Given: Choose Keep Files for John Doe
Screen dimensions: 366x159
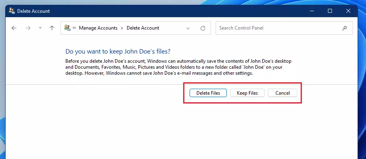Looking at the screenshot, I should point(247,93).
